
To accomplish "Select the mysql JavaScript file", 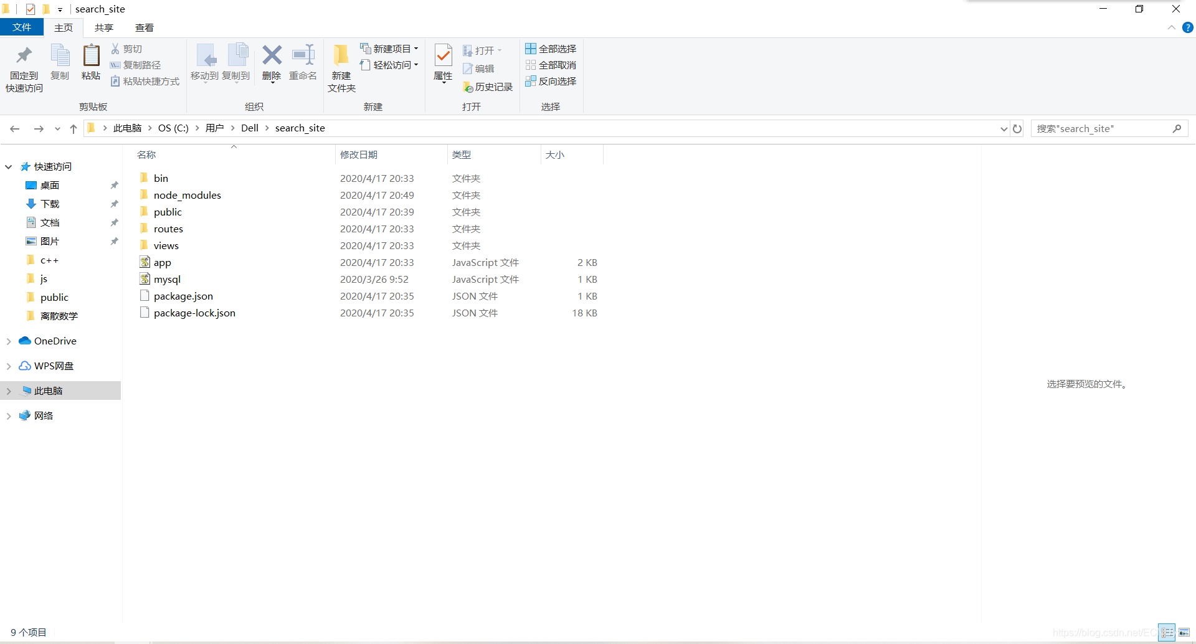I will click(x=167, y=279).
